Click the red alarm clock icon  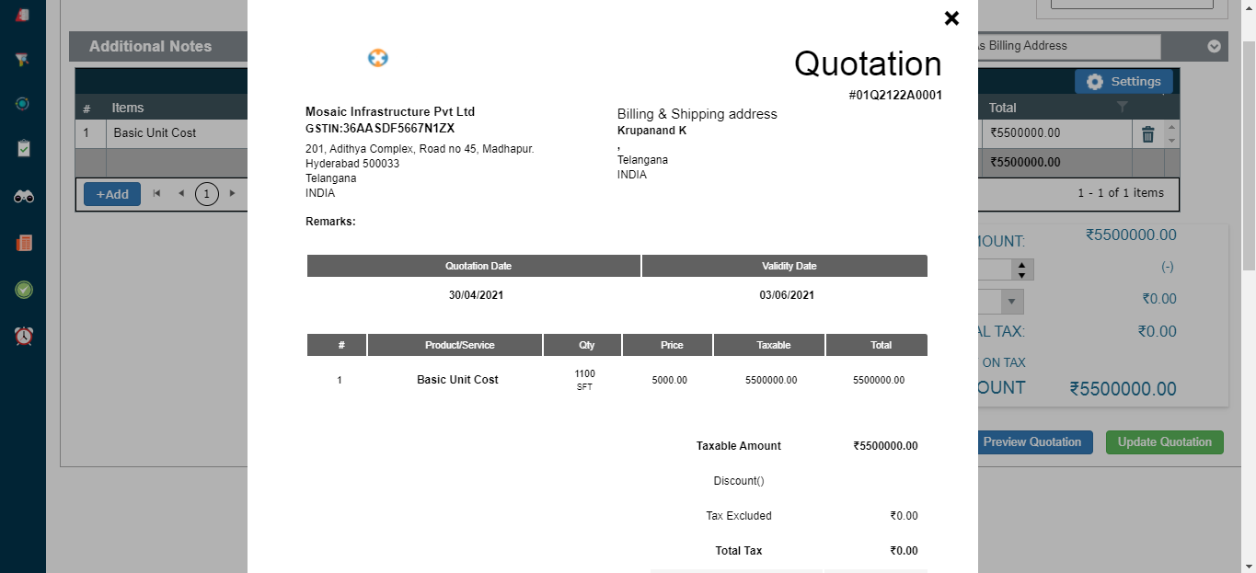click(x=23, y=336)
